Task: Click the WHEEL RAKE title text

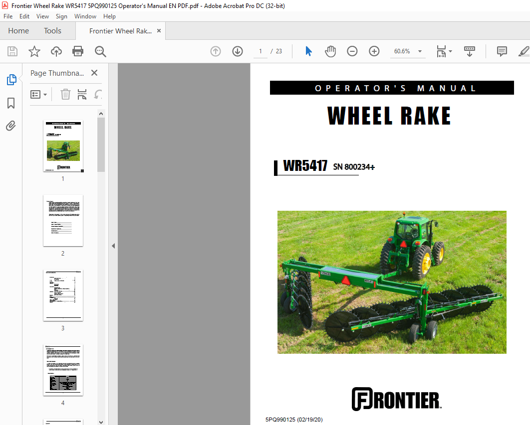Action: (x=389, y=116)
